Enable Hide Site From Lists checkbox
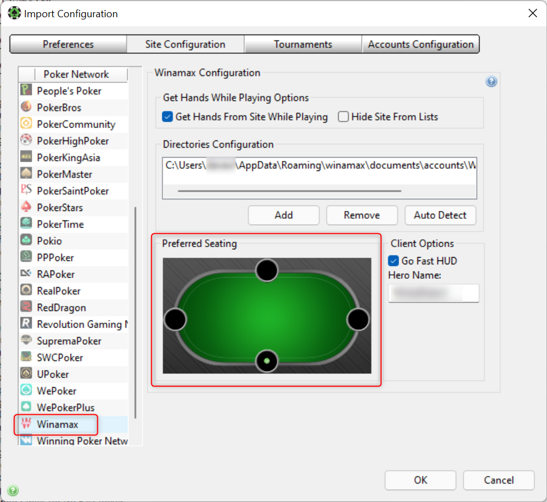547x502 pixels. click(x=344, y=117)
